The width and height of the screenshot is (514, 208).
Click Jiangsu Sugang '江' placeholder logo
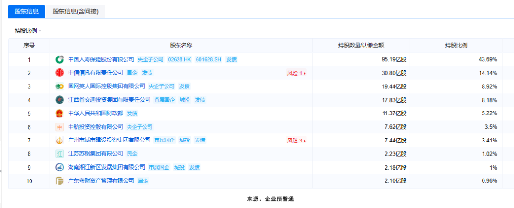click(x=59, y=154)
